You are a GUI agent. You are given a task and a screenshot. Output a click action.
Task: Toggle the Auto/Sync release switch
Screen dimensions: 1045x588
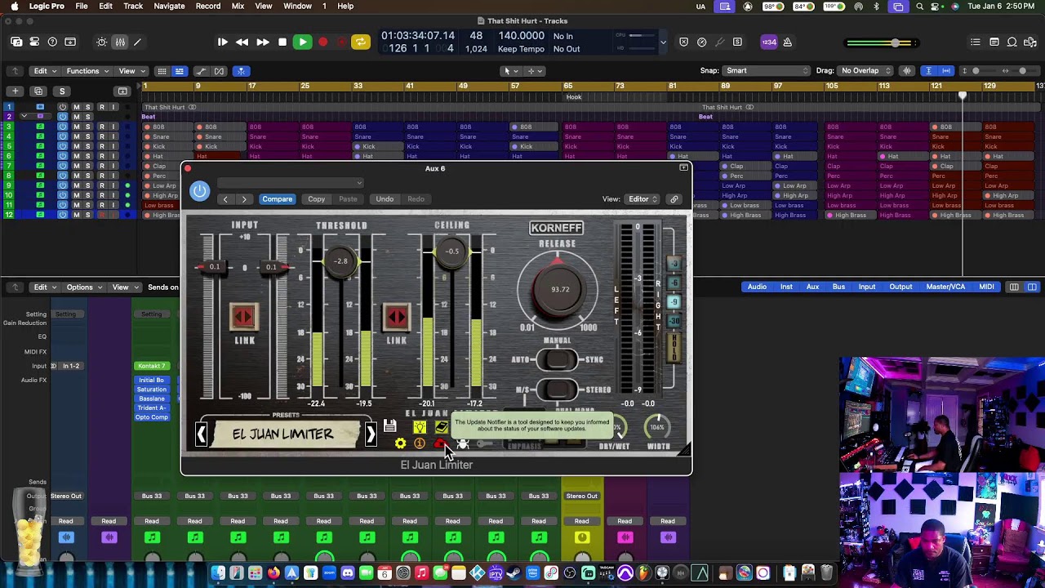pos(558,359)
